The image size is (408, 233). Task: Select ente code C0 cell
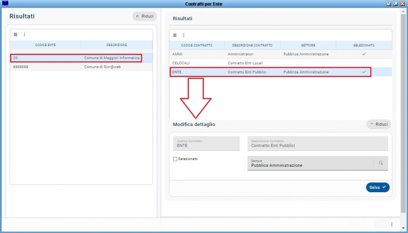[15, 58]
